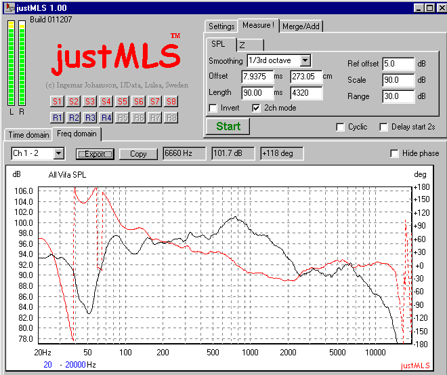
Task: Select store slot S1
Action: pyautogui.click(x=57, y=101)
